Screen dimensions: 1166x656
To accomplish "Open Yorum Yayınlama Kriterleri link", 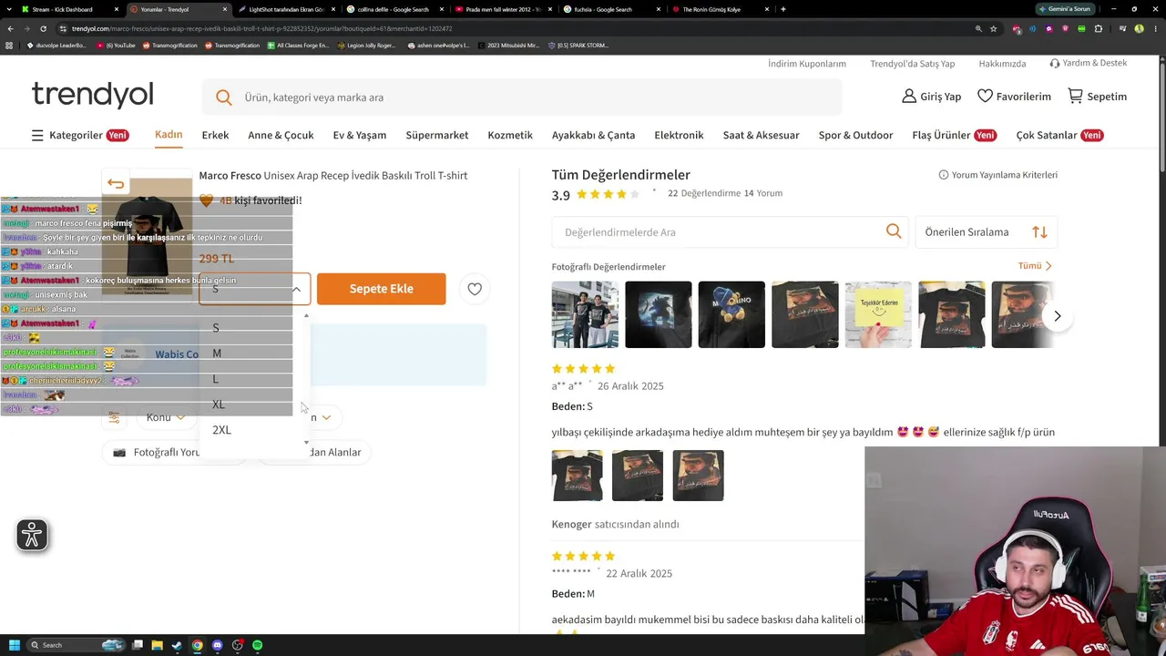I will (998, 175).
